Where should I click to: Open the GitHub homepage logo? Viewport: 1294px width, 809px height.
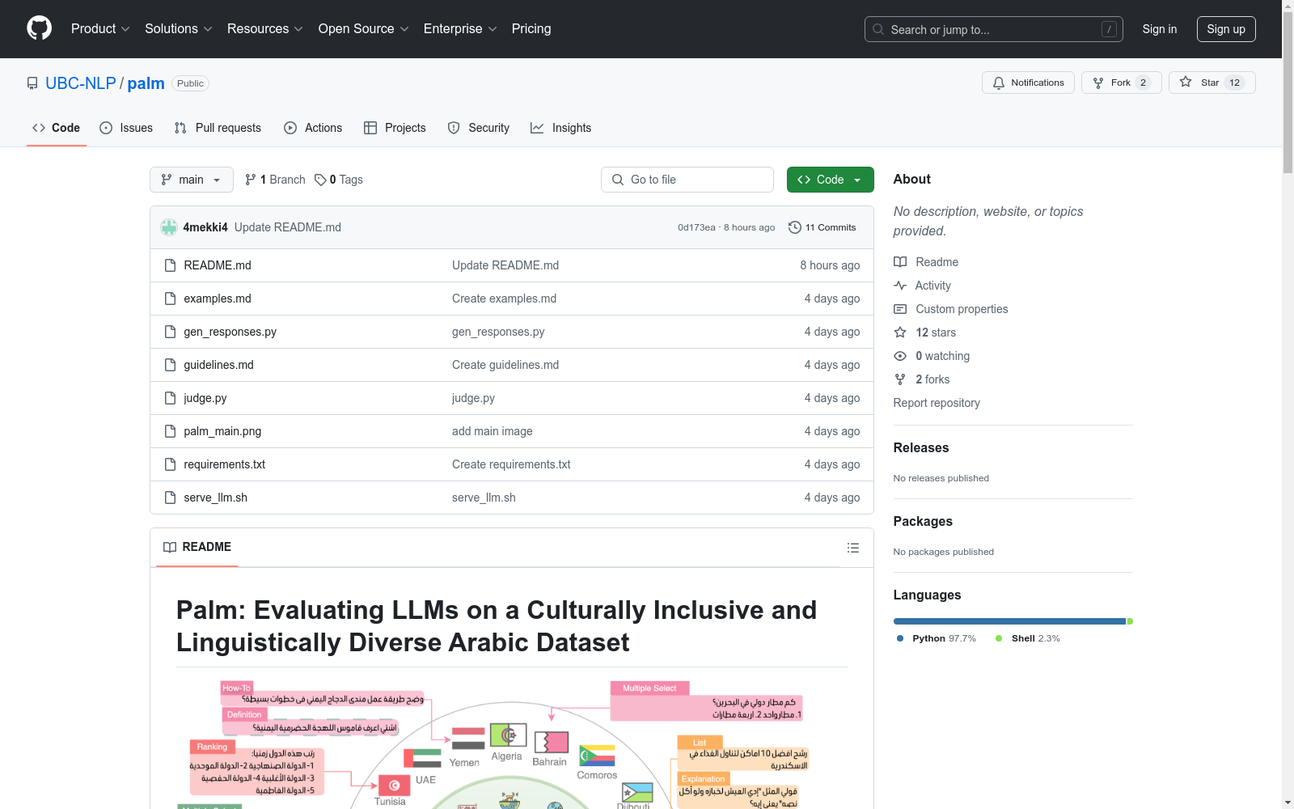(x=39, y=28)
